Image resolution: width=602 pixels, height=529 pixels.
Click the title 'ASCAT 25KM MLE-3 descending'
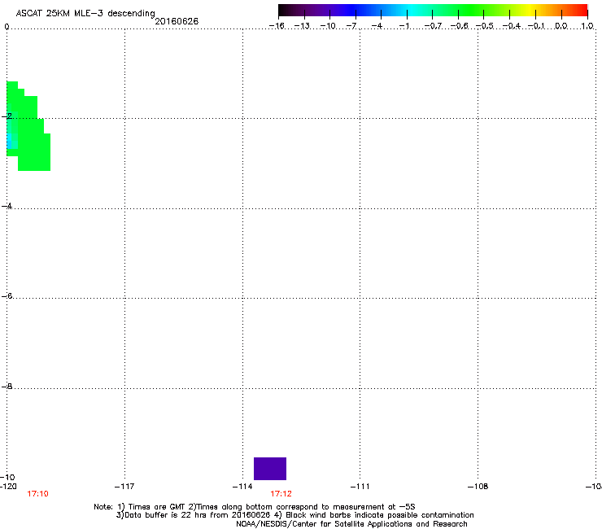pyautogui.click(x=85, y=14)
